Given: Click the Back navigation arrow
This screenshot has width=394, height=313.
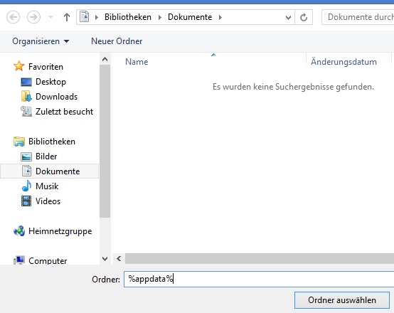Looking at the screenshot, I should [13, 17].
